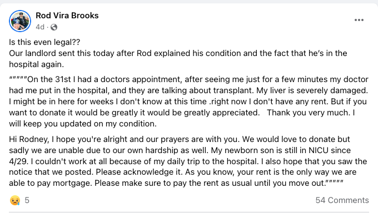Screen dimensions: 378x213
Task: Open the Rod Vira Brooks profile name
Action: pos(67,16)
